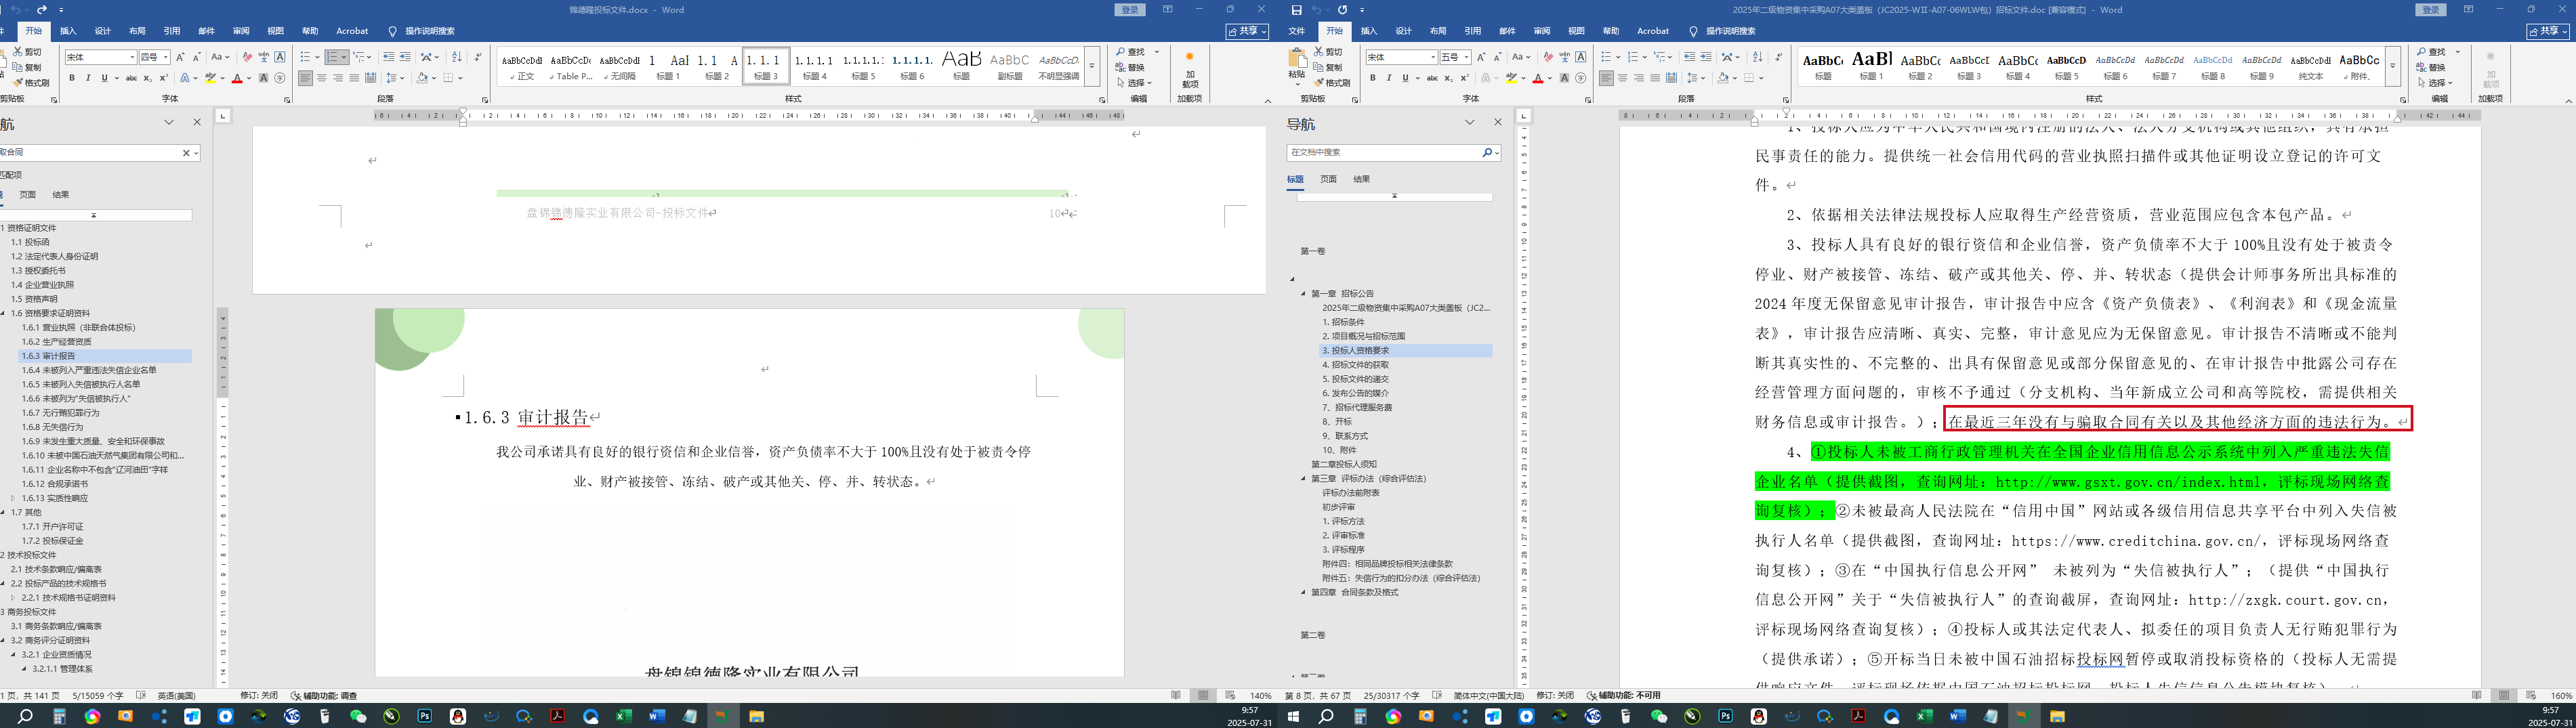Collapse the 第三章 评标办法 heading in navigation
The height and width of the screenshot is (728, 2576).
(1303, 479)
